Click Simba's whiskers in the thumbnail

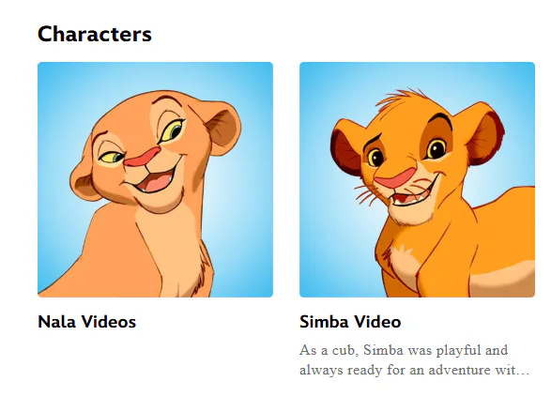pyautogui.click(x=365, y=193)
